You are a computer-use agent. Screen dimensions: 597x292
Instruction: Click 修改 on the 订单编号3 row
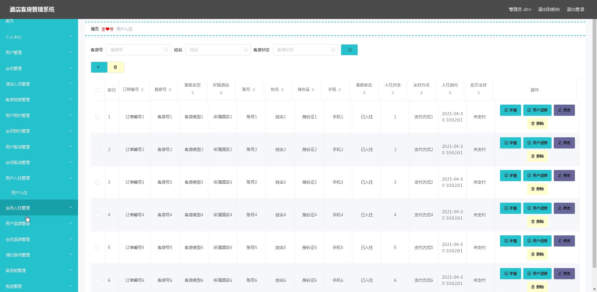point(564,175)
